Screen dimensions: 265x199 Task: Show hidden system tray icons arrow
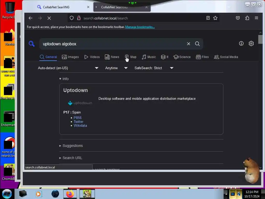[226, 194]
